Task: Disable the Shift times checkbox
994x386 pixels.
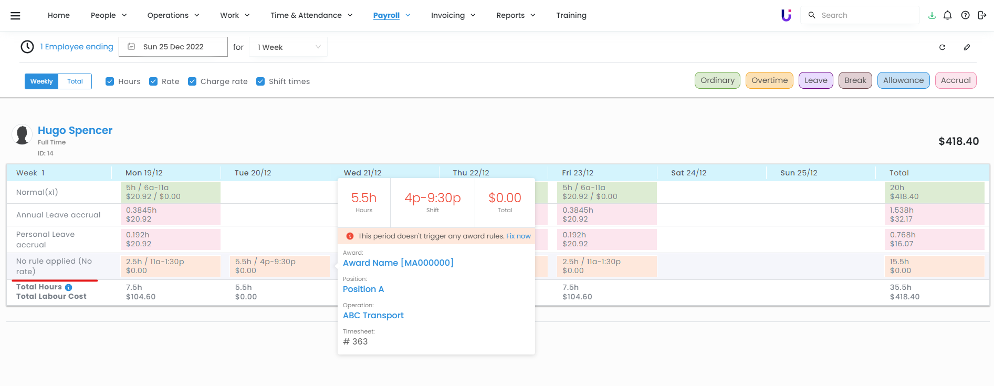Action: pyautogui.click(x=260, y=81)
